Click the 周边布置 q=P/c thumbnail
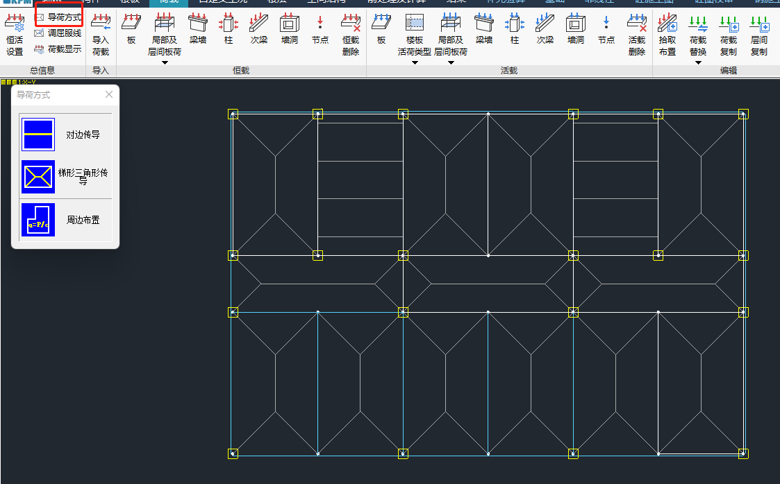Screen dimensions: 780x484 point(38,220)
